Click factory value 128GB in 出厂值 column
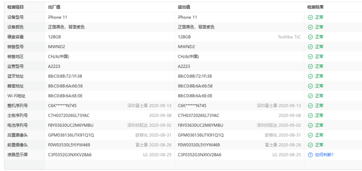Image resolution: width=362 pixels, height=171 pixels. tap(54, 37)
